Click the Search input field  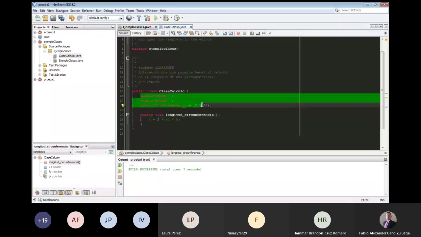[x=363, y=10]
